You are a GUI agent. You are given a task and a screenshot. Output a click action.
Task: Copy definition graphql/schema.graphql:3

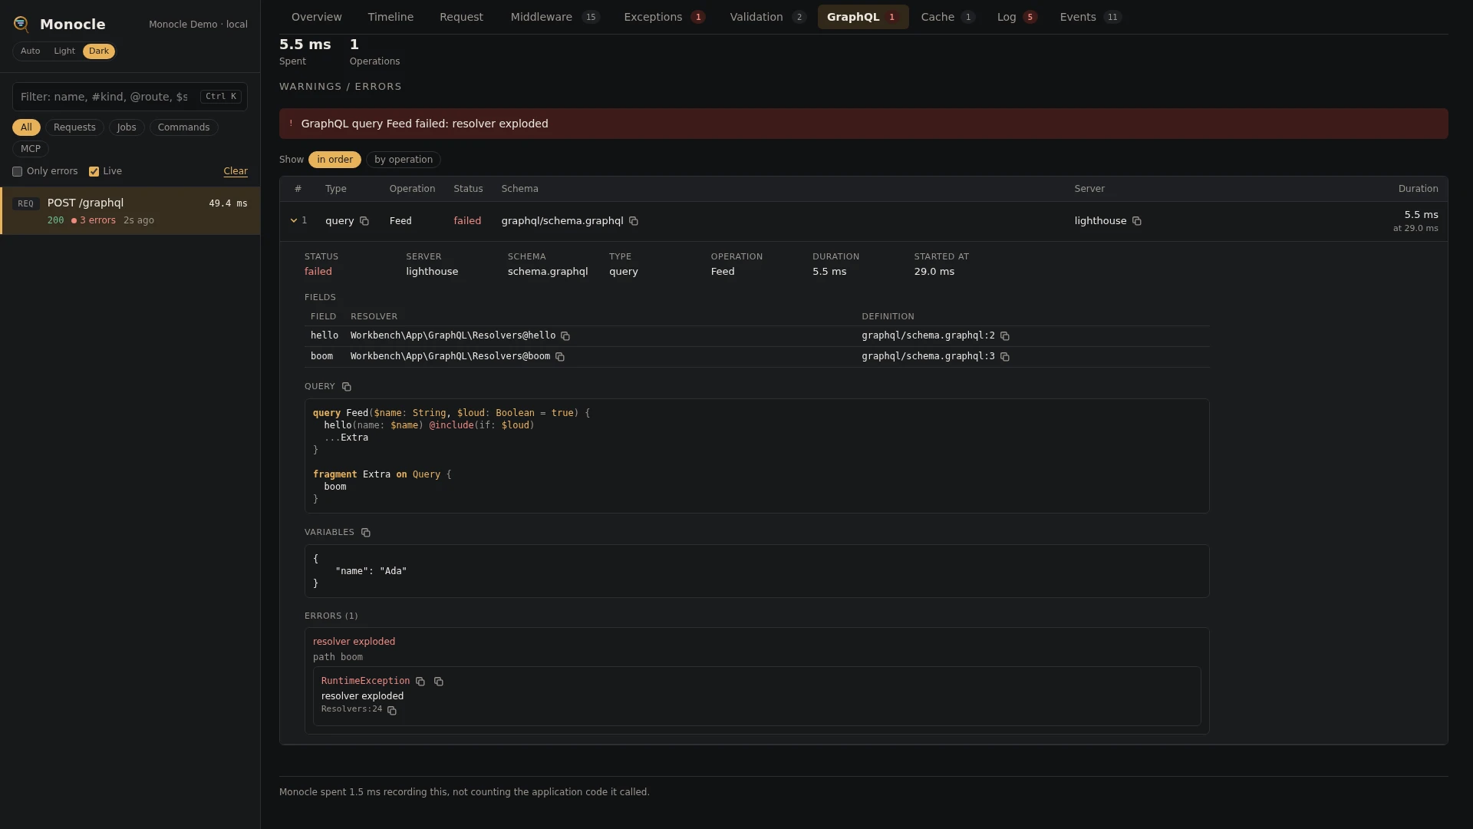(x=1005, y=357)
